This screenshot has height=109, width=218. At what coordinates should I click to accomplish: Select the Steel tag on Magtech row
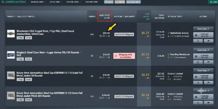[29, 59]
